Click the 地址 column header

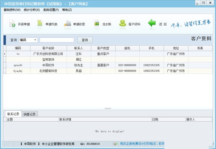coord(176,48)
